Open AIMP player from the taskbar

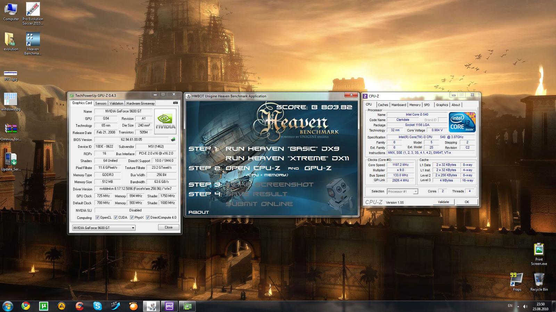tap(62, 306)
